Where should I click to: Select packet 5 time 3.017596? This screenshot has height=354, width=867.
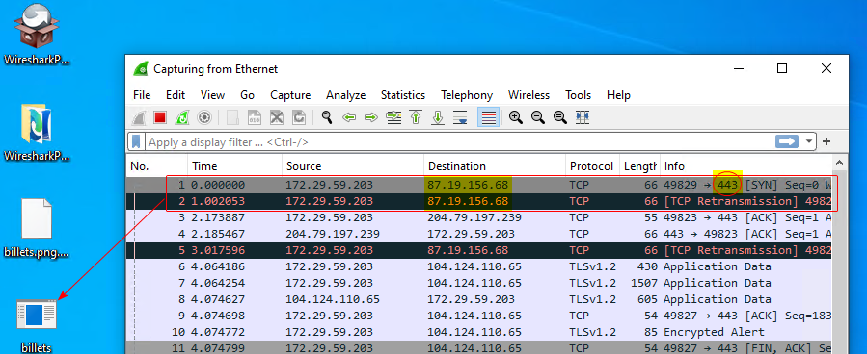(x=218, y=250)
